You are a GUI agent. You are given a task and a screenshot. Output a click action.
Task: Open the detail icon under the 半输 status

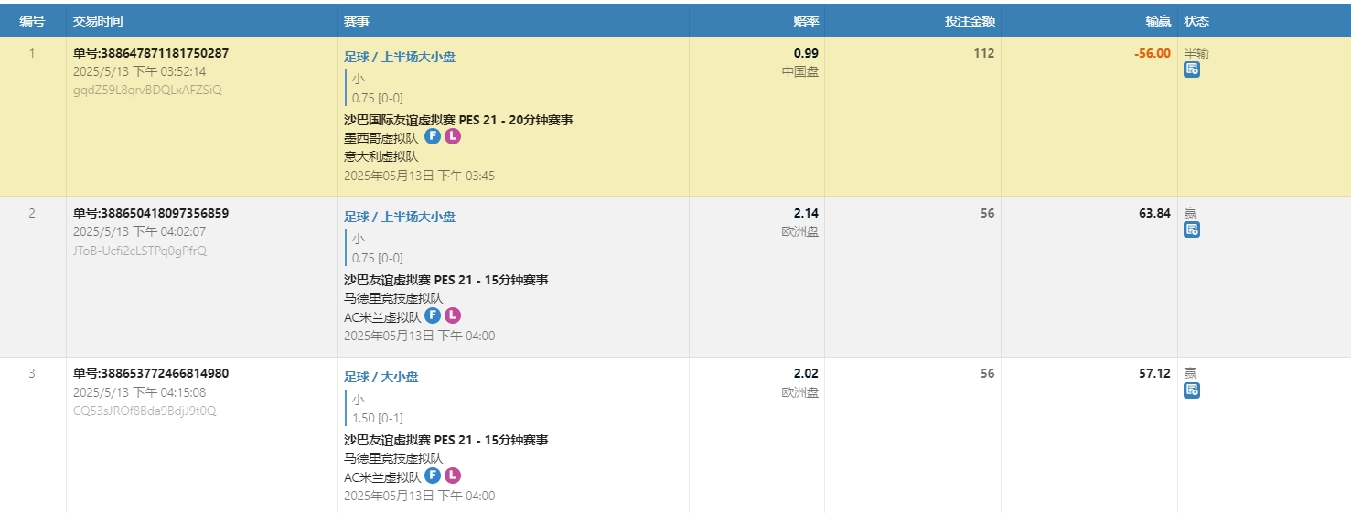[1191, 69]
